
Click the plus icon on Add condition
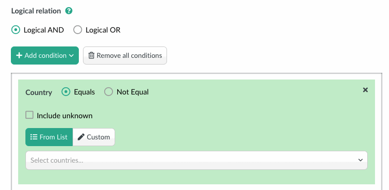coord(19,55)
